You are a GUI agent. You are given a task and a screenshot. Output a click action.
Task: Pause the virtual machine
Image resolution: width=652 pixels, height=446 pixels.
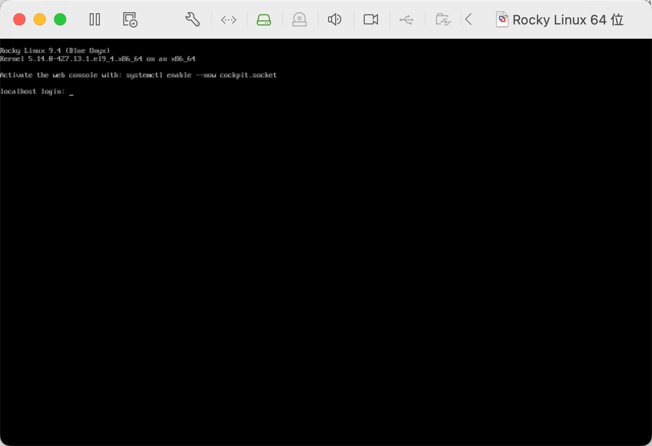(x=95, y=19)
